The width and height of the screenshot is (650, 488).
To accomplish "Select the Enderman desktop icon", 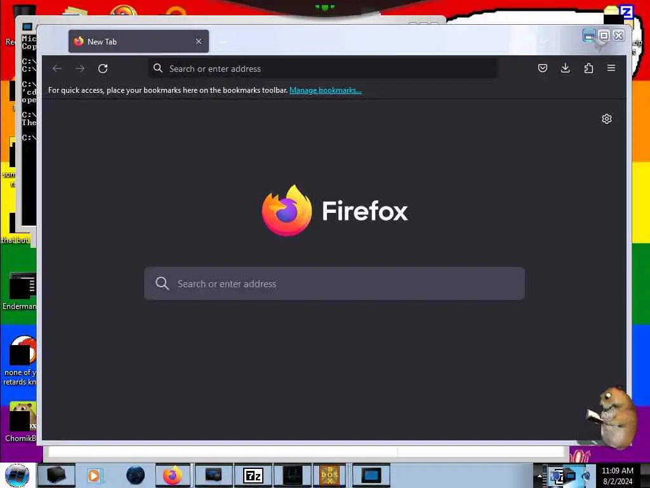I will coord(19,291).
